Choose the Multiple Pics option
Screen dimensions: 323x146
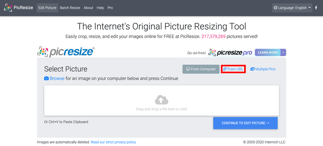[263, 69]
